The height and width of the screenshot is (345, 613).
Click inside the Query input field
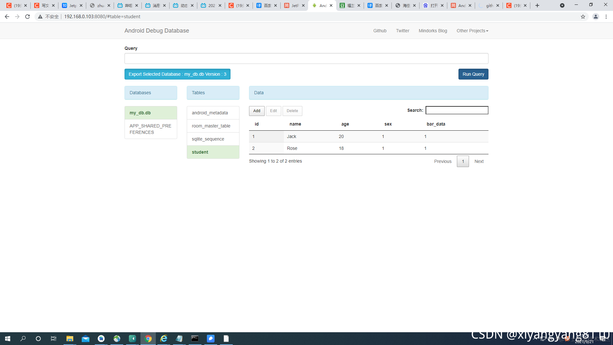pyautogui.click(x=306, y=58)
